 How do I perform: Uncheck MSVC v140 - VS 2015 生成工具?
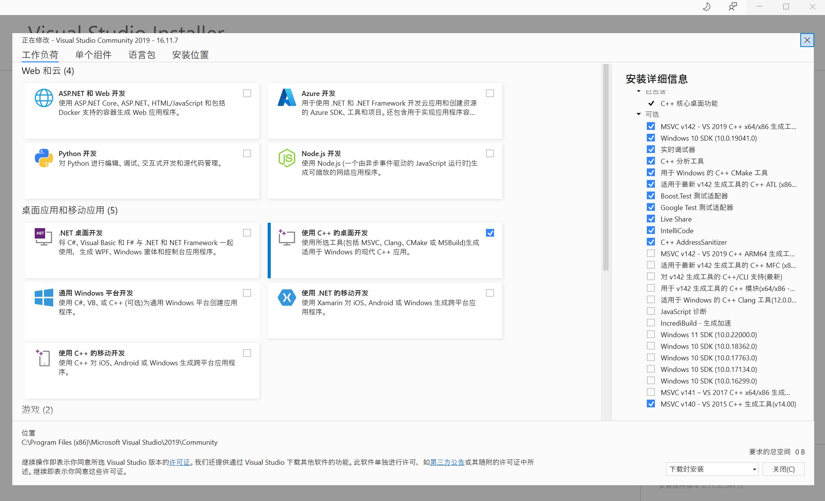651,403
